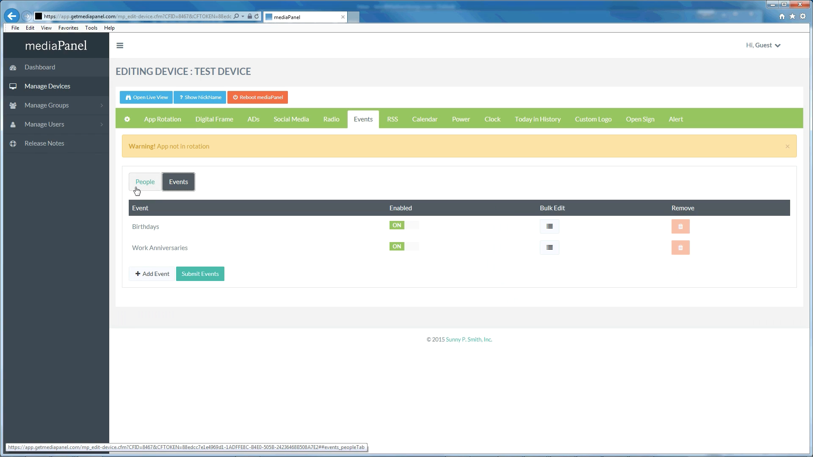Viewport: 813px width, 457px height.
Task: Click the hamburger menu icon to collapse the sidebar
Action: 120,46
